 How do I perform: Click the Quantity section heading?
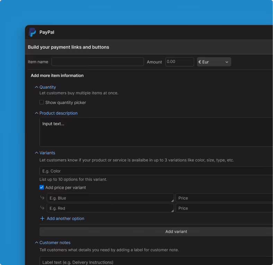coord(48,87)
